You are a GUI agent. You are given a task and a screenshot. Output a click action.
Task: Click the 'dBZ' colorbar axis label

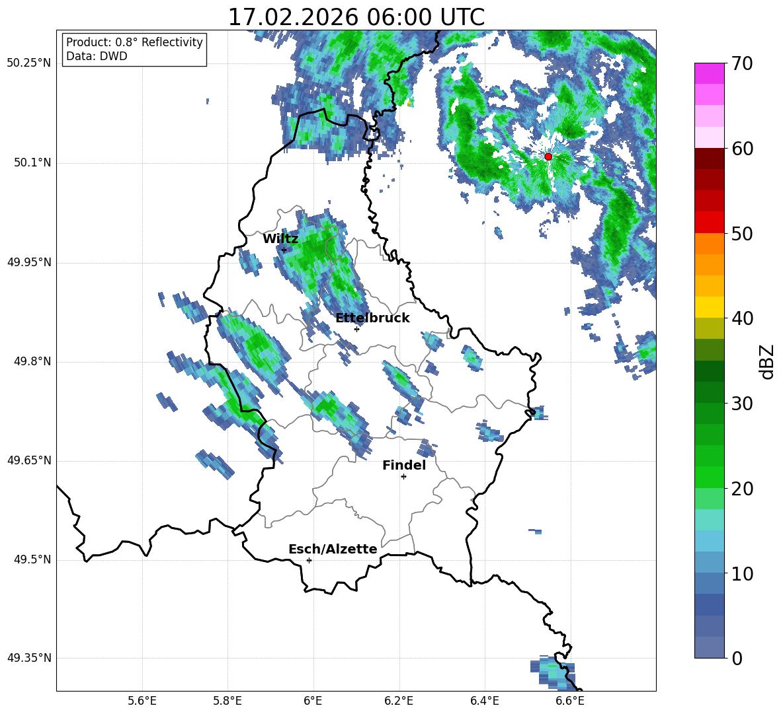[x=768, y=361]
